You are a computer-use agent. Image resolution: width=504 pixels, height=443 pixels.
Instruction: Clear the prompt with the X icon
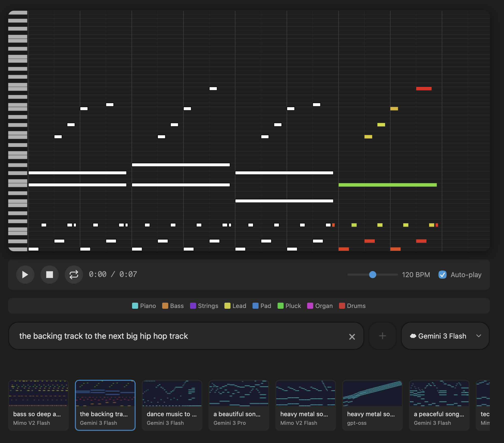pos(352,337)
